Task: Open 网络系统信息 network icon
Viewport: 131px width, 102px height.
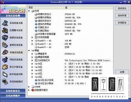Action: coord(5,60)
